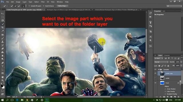Collapse the Template group
Image resolution: width=183 pixels, height=102 pixels.
click(x=158, y=69)
